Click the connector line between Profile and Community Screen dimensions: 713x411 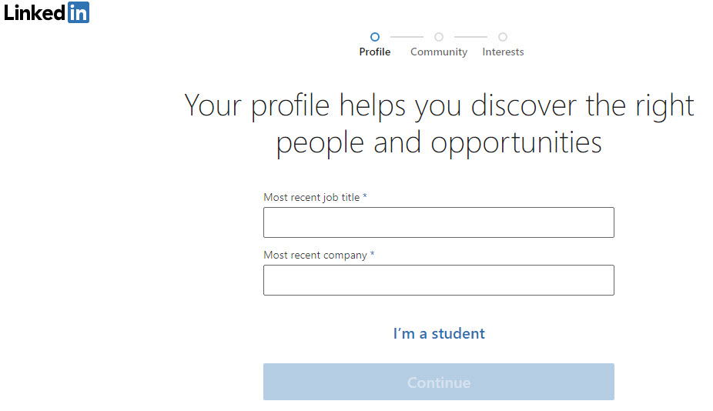tap(407, 37)
